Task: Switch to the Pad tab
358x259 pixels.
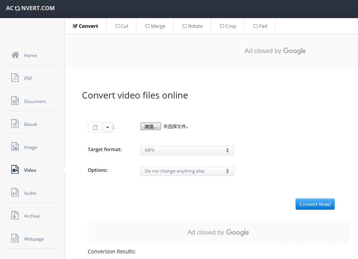Action: [260, 26]
